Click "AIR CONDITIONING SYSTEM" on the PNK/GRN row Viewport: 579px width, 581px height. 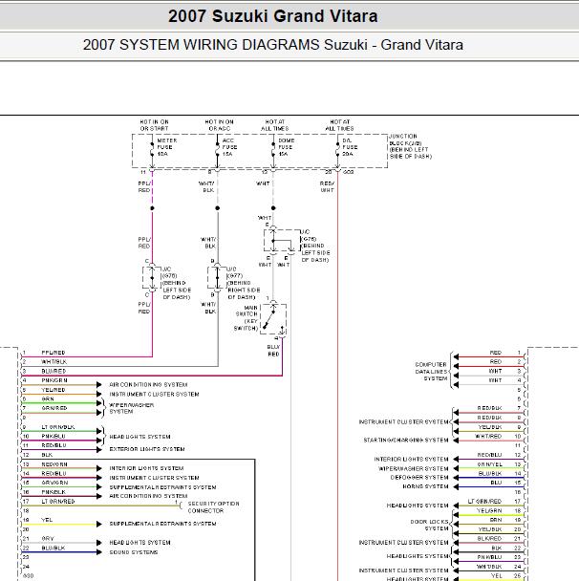148,384
